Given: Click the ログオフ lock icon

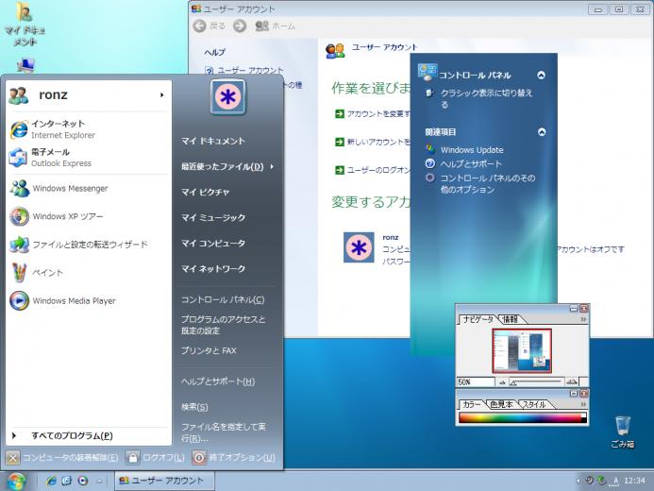Looking at the screenshot, I should [133, 458].
